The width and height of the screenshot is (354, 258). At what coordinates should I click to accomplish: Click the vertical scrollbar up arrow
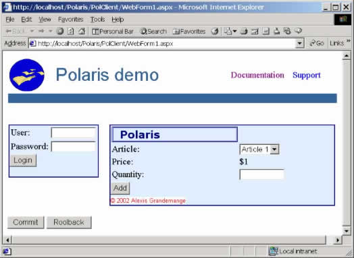tap(347, 56)
